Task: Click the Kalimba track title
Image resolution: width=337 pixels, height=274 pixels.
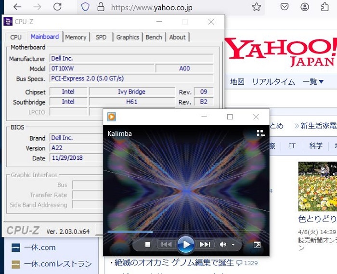Action: (x=119, y=133)
